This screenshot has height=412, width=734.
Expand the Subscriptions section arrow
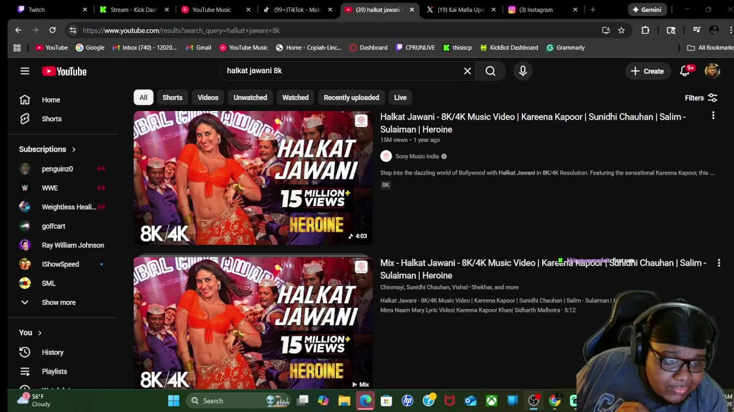73,149
